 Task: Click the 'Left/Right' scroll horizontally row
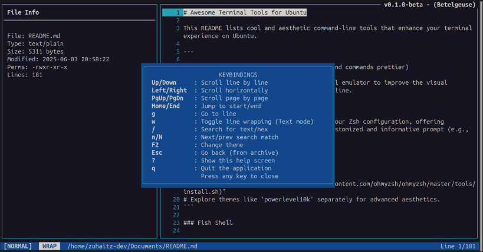209,91
